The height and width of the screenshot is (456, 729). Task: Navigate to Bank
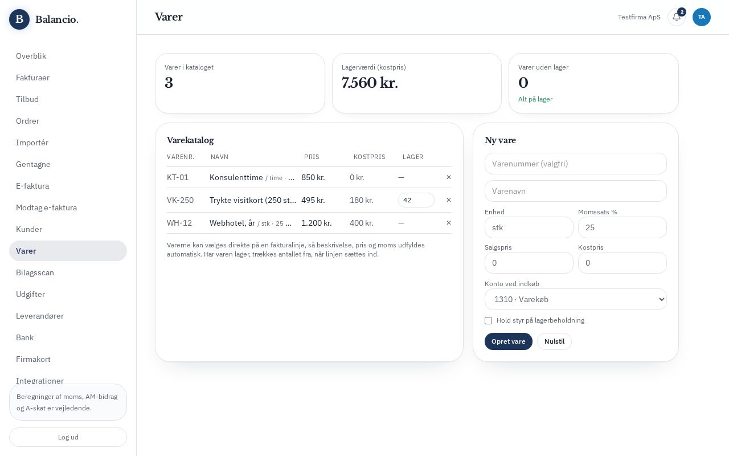68,337
